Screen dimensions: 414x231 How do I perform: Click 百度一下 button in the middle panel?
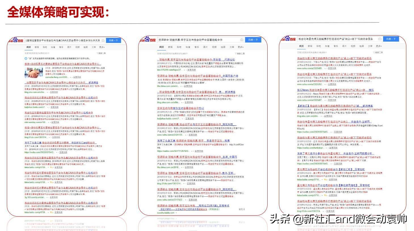(x=253, y=40)
